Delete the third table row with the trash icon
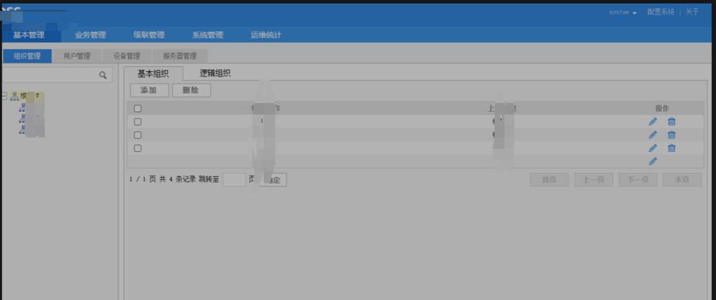This screenshot has width=716, height=300. pos(672,148)
